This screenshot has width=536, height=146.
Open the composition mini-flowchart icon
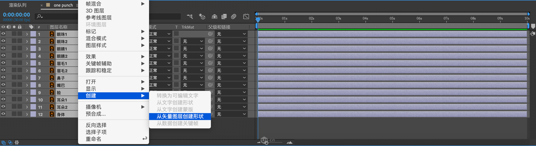[190, 16]
